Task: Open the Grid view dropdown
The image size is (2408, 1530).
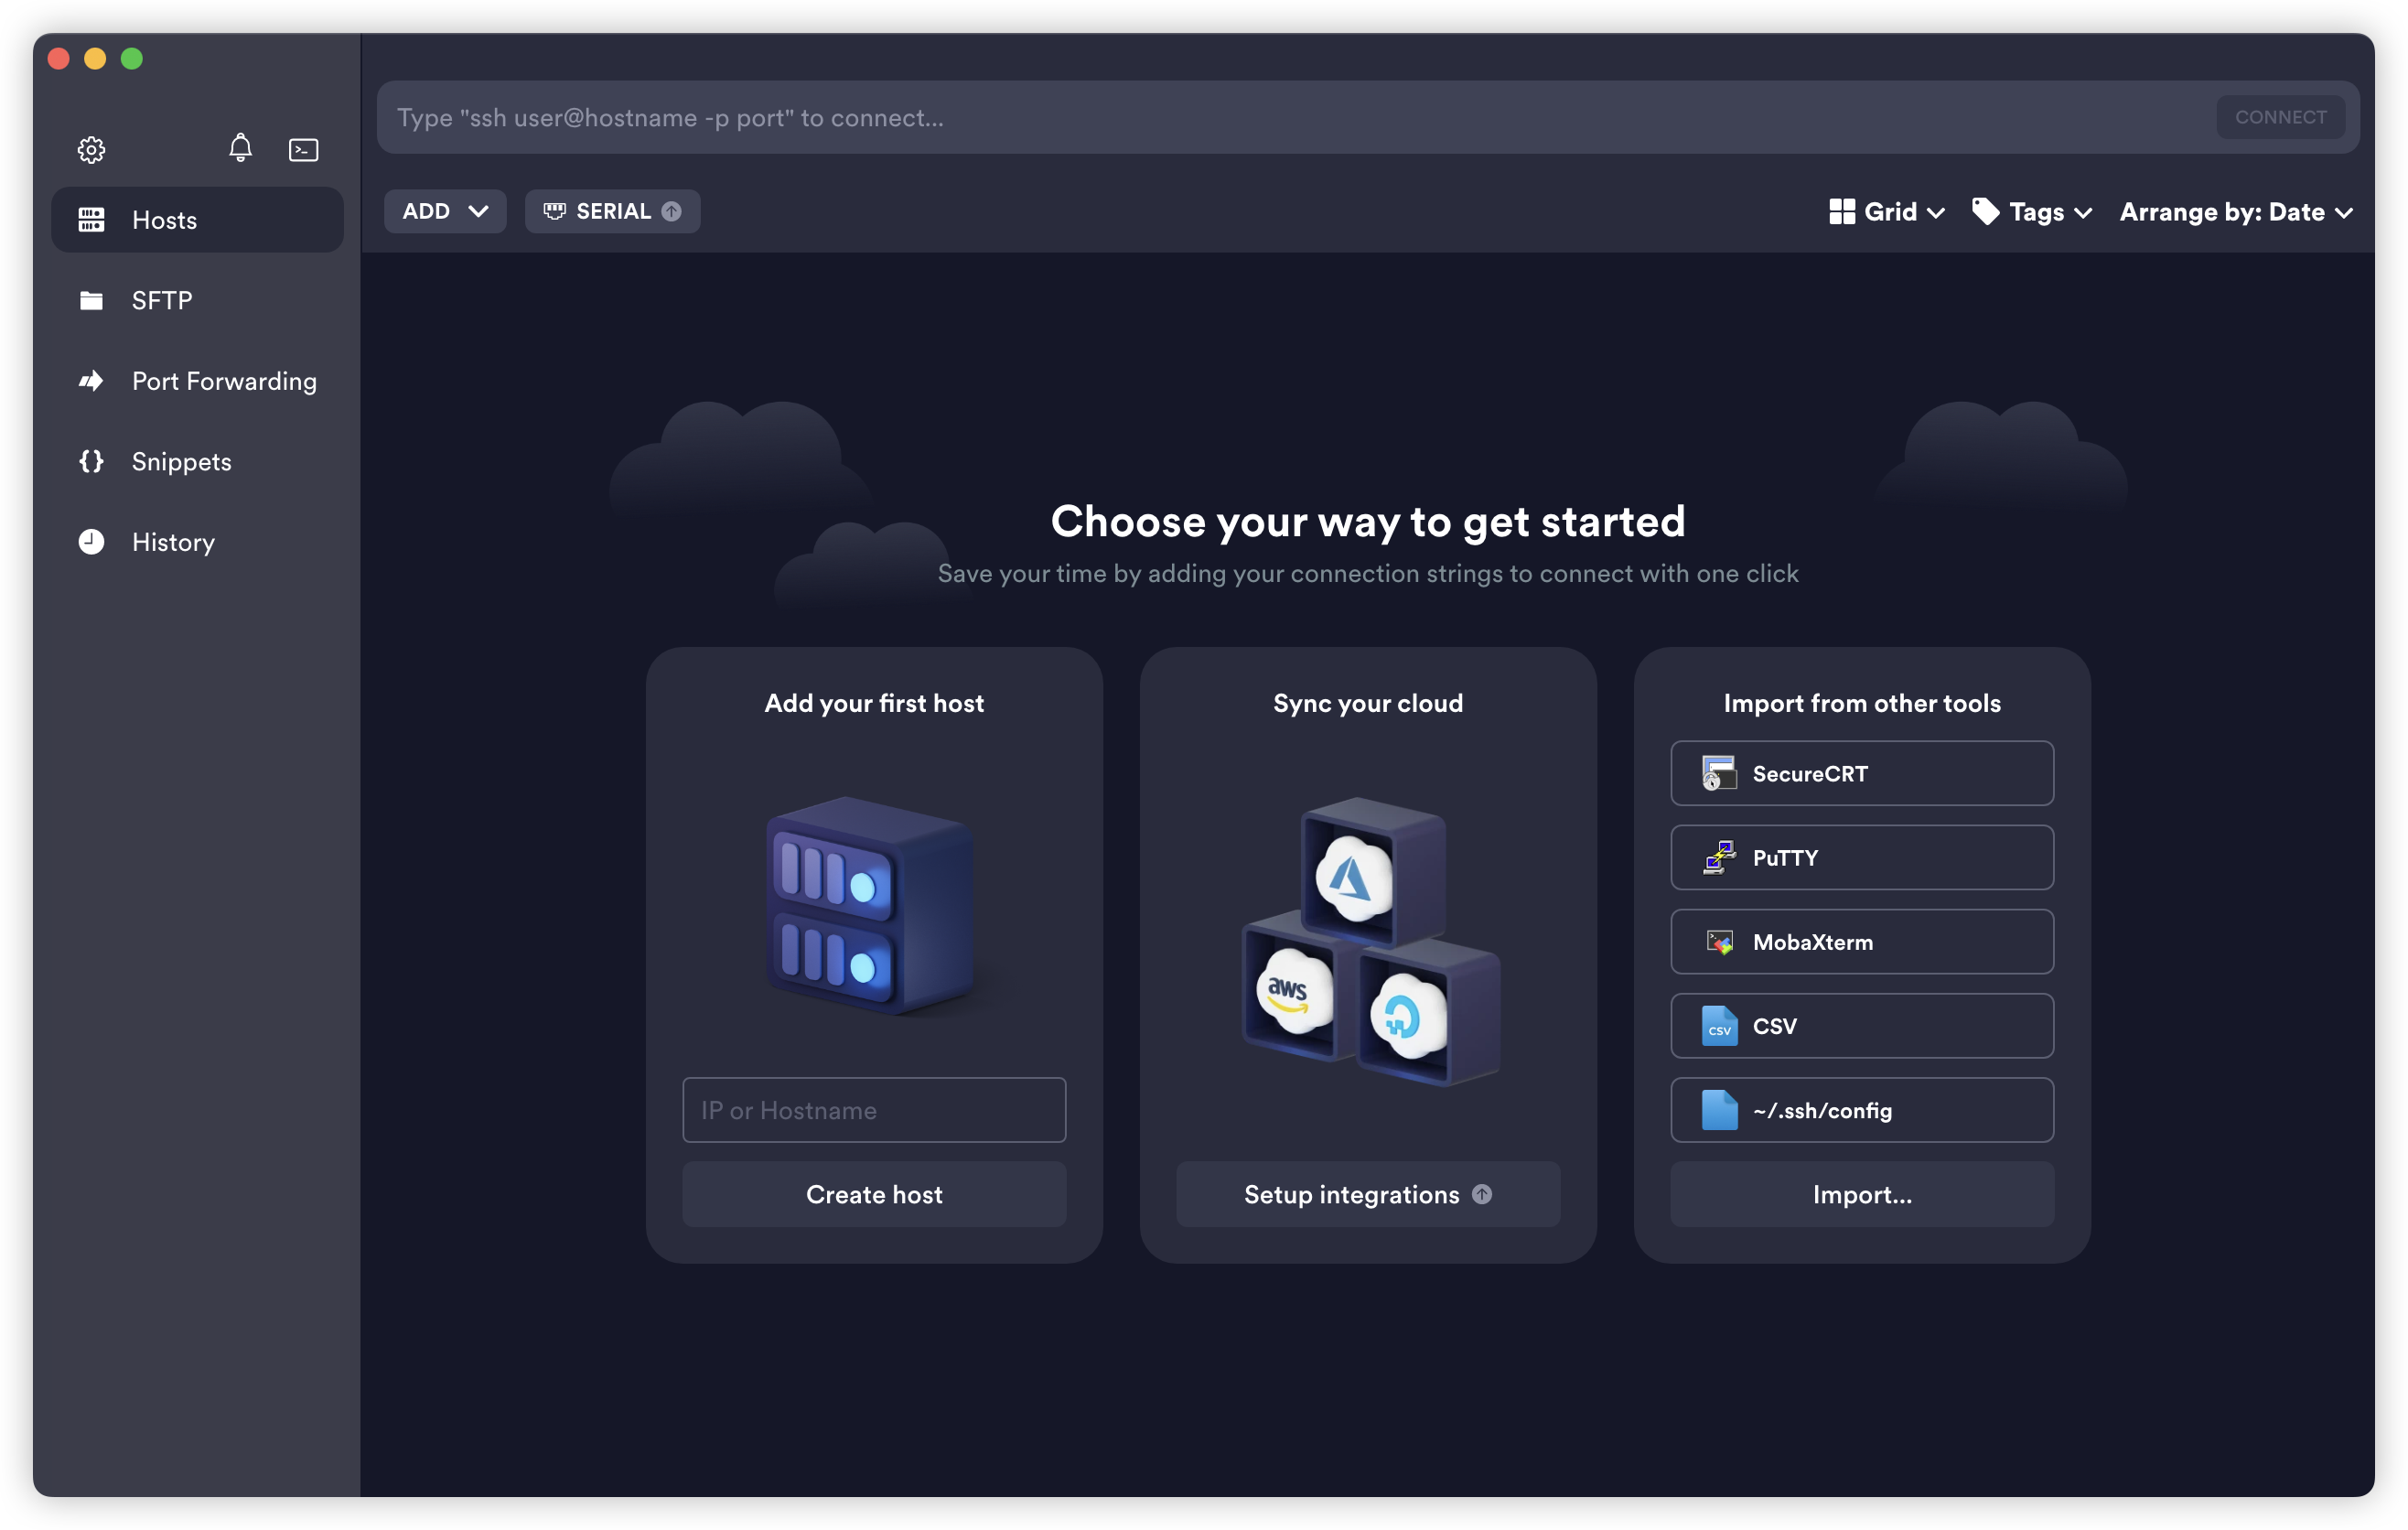Action: [1886, 212]
